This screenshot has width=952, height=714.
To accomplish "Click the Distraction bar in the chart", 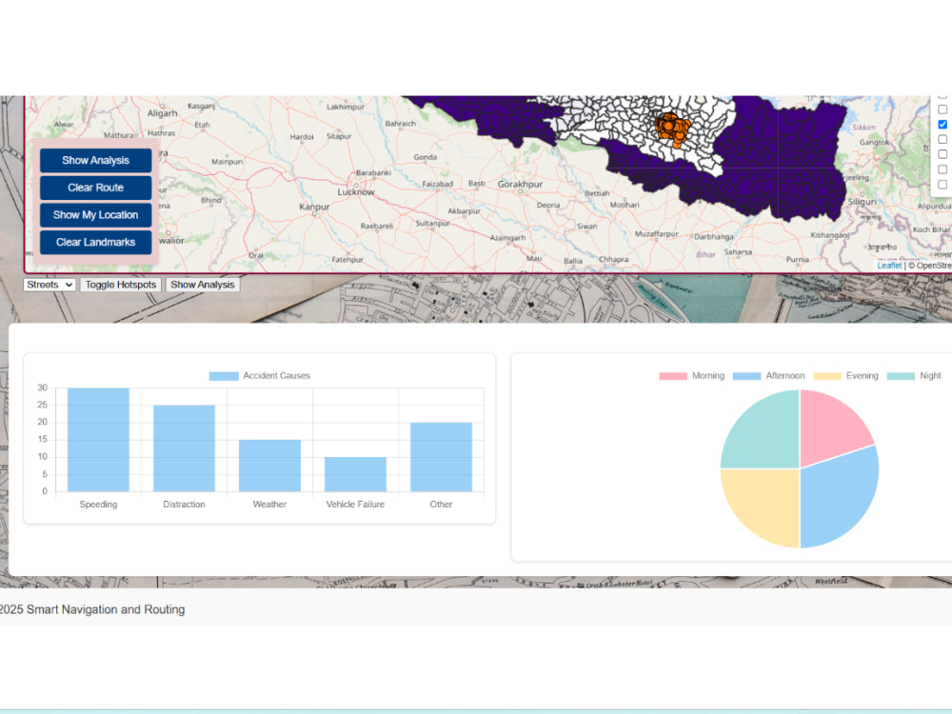I will tap(184, 448).
